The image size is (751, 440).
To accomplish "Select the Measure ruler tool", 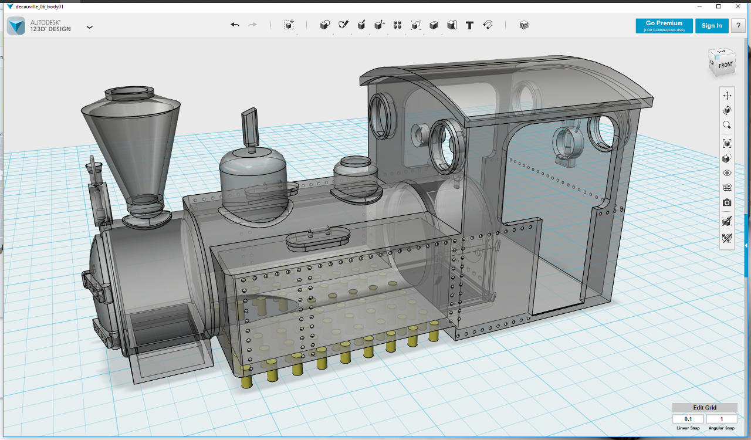I will point(452,25).
